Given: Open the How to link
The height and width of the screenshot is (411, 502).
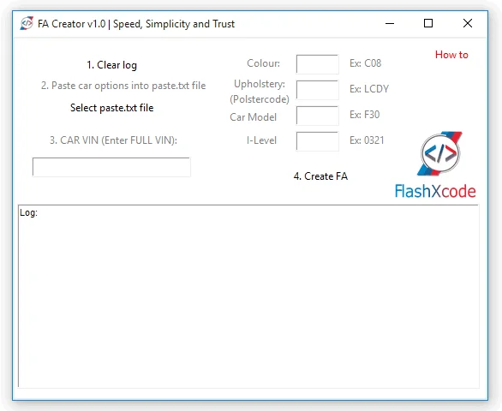Looking at the screenshot, I should [x=451, y=55].
